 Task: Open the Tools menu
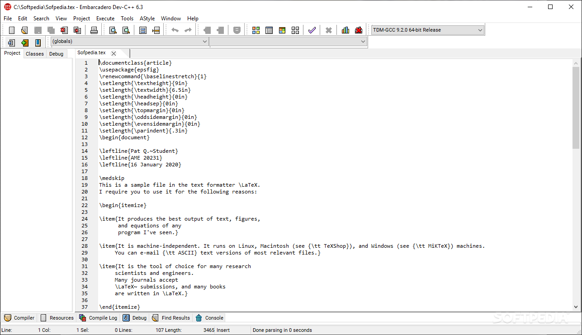(127, 19)
